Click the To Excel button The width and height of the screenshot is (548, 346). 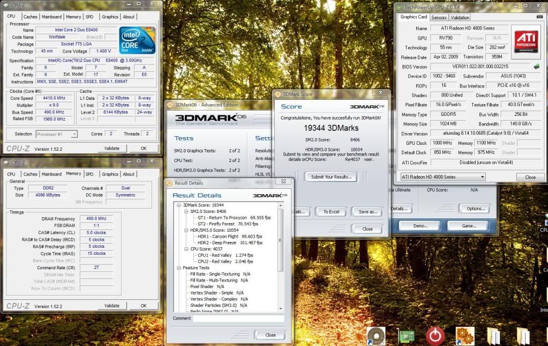(331, 211)
